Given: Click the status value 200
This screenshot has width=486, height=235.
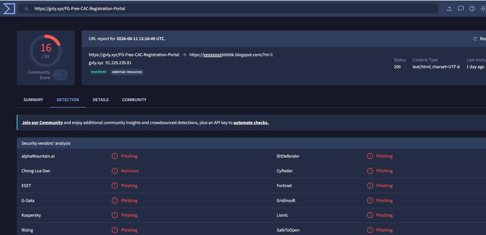Looking at the screenshot, I should tap(397, 67).
